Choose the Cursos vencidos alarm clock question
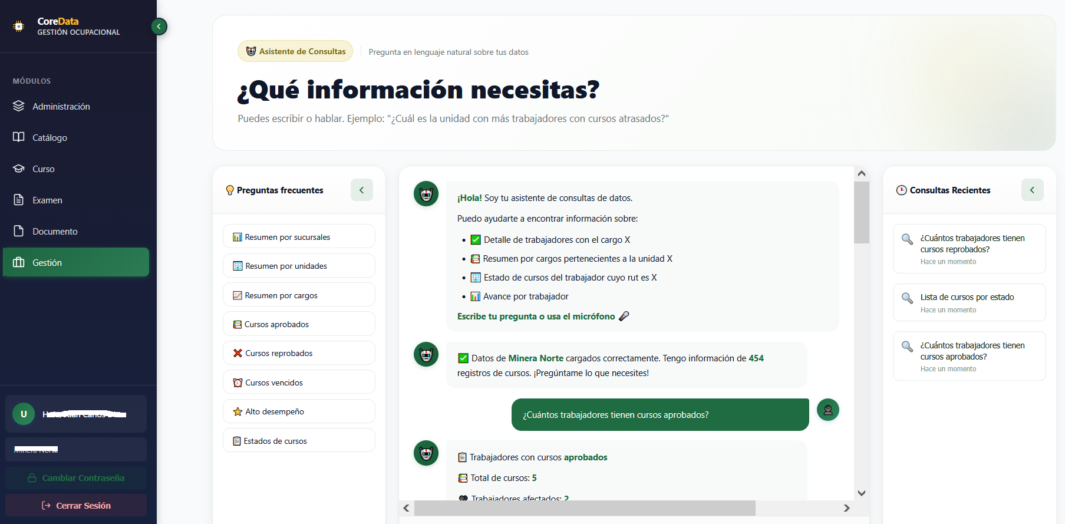 click(299, 383)
